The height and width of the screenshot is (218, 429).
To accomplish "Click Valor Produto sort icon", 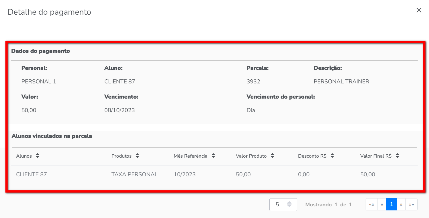I will pos(272,156).
